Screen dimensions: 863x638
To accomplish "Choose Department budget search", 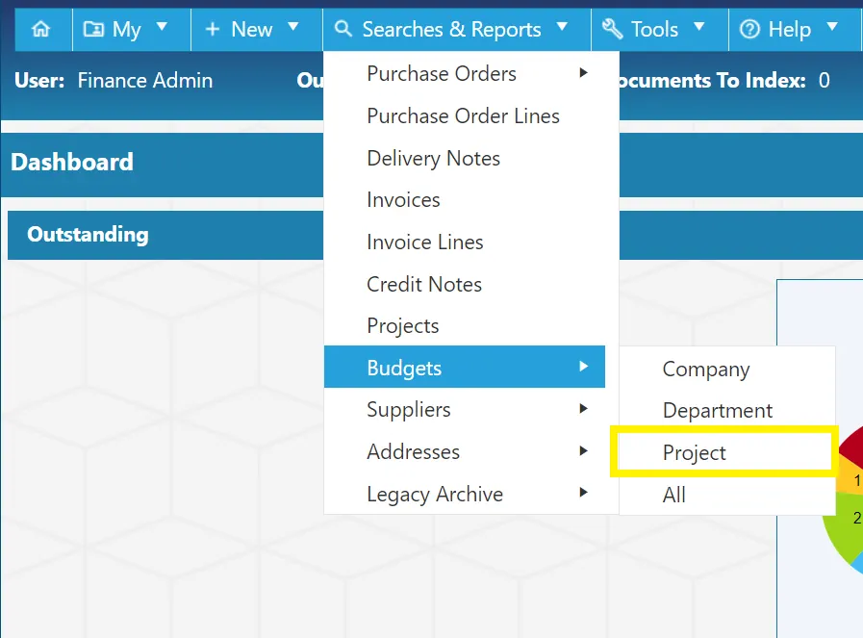I will (x=727, y=411).
